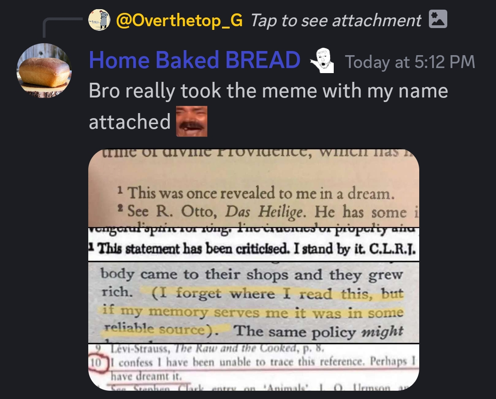Click the pointing soyjak role icon
Screen dimensions: 496x399
point(322,61)
